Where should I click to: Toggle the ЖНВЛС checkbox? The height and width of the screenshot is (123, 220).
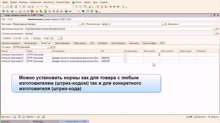point(3,38)
